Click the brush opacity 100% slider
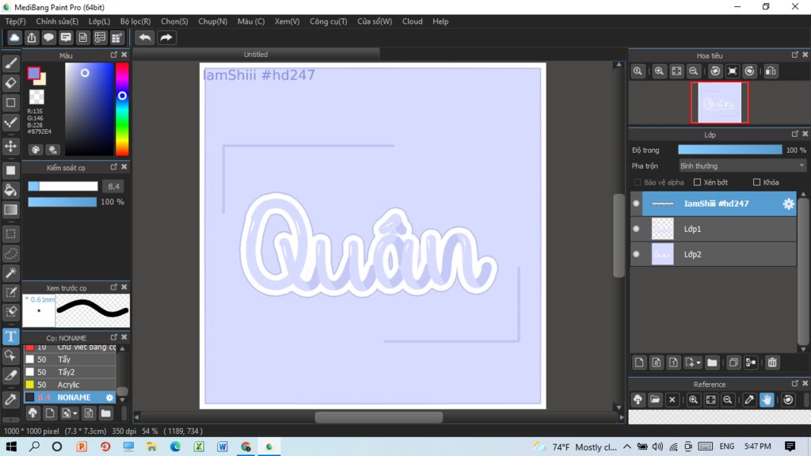 [x=62, y=202]
